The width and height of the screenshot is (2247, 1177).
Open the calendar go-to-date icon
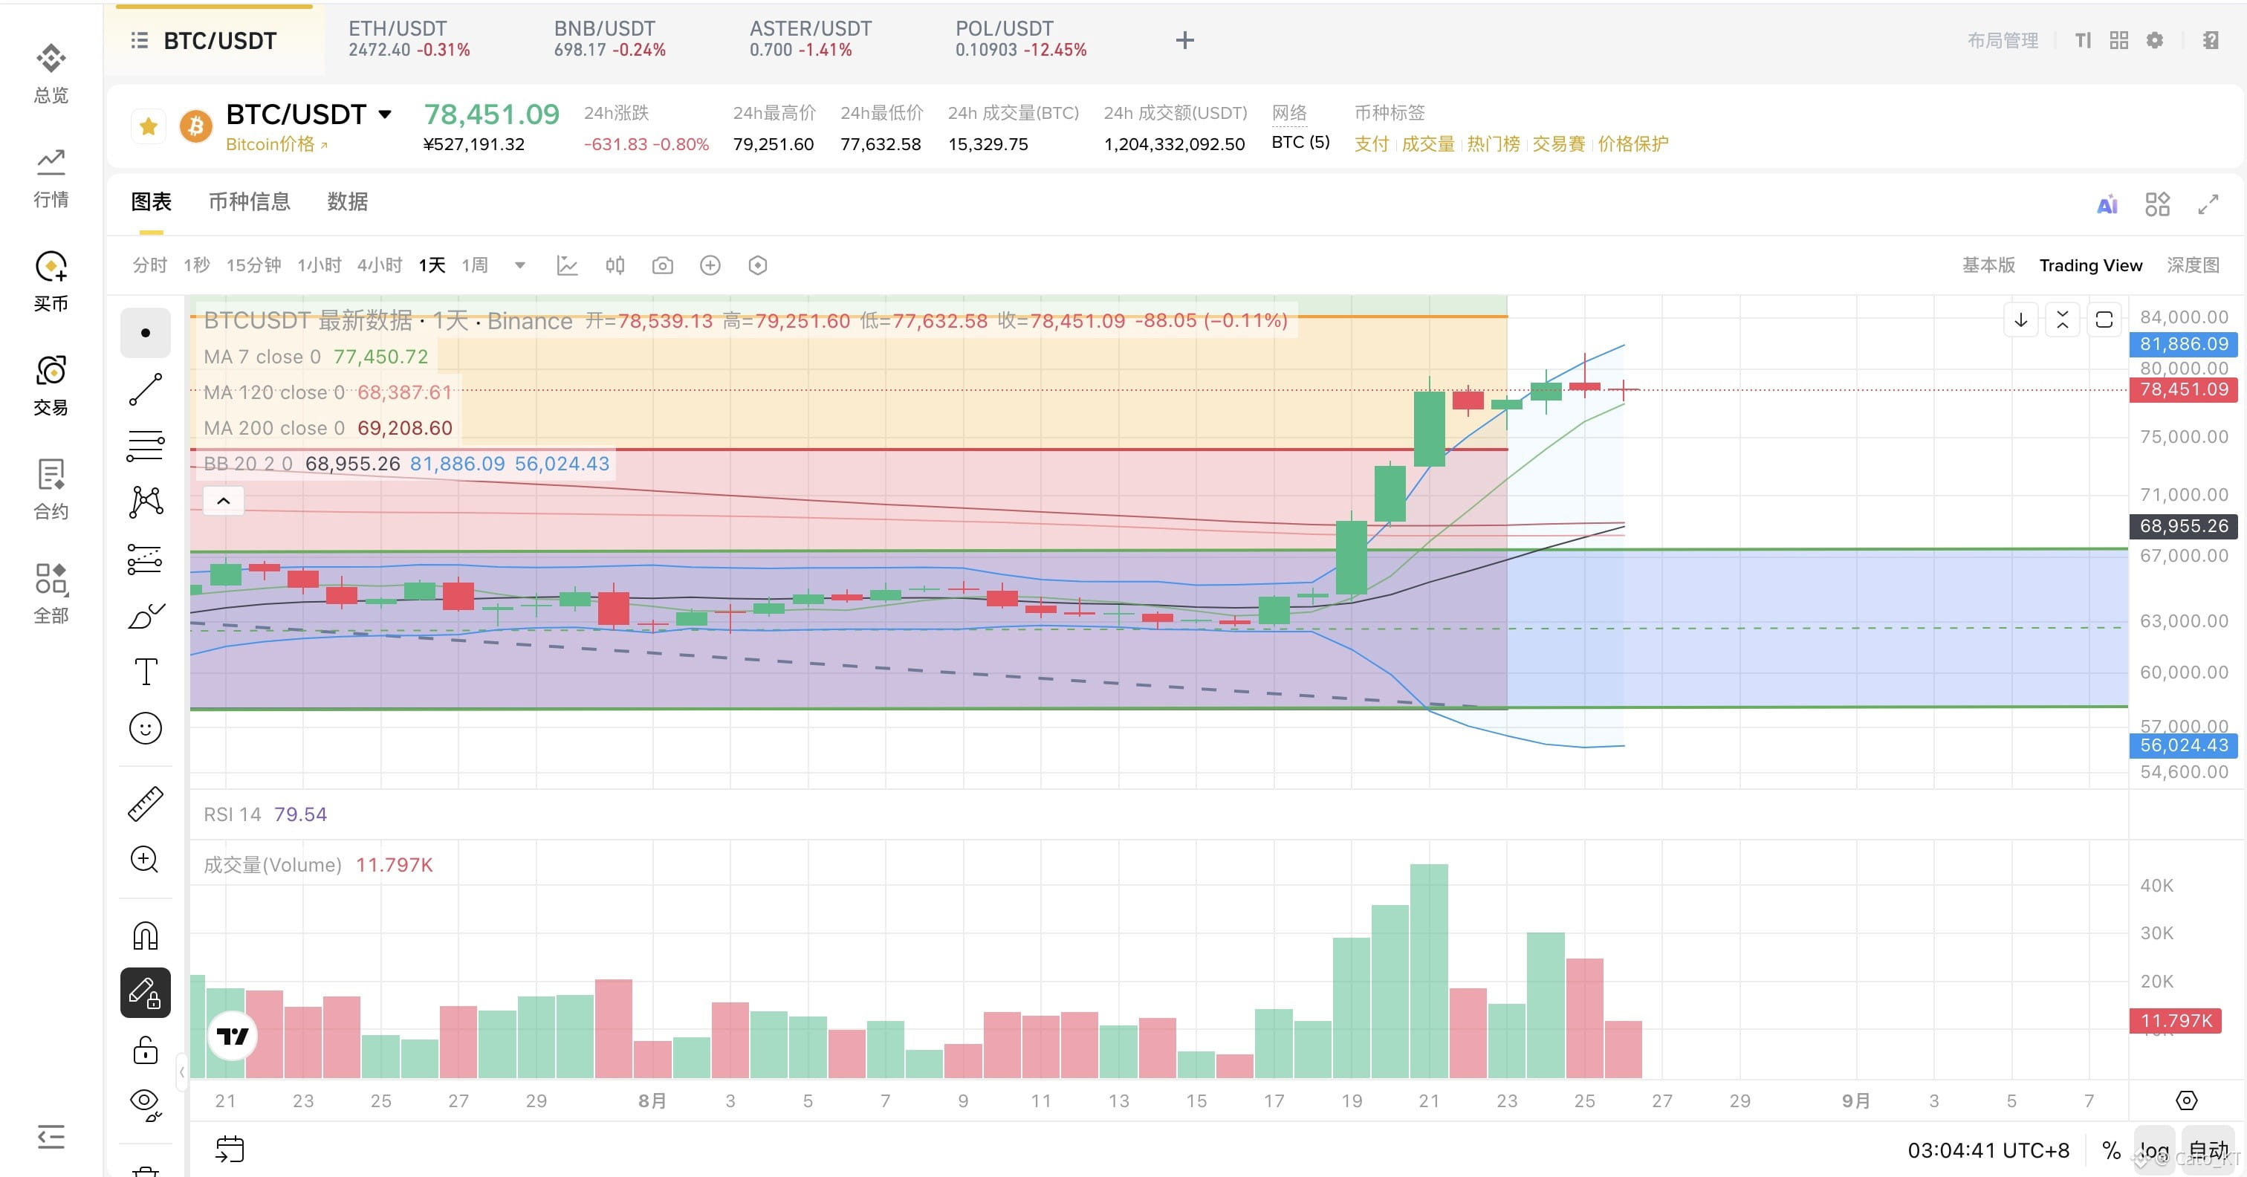(x=230, y=1149)
